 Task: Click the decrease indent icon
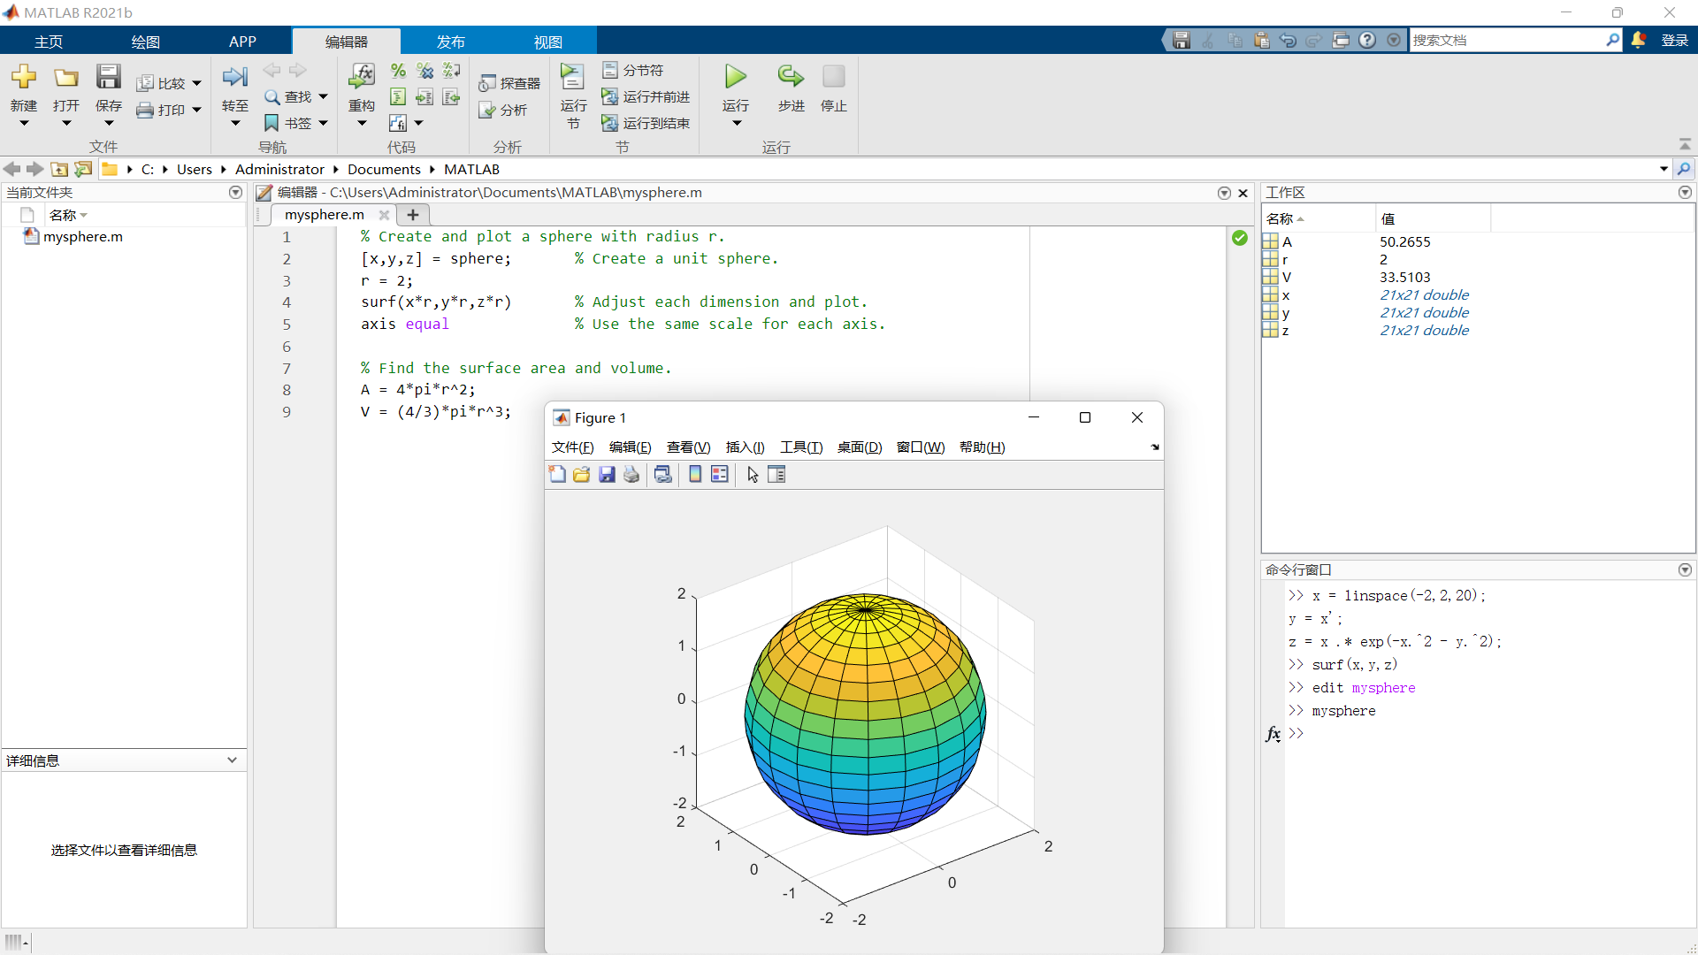452,97
